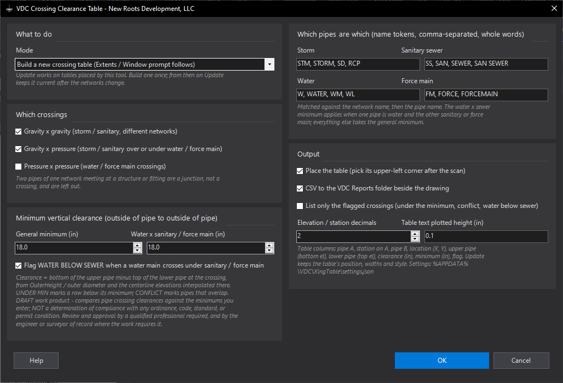Increase General minimum with the up arrow
563x383 pixels.
click(x=137, y=245)
